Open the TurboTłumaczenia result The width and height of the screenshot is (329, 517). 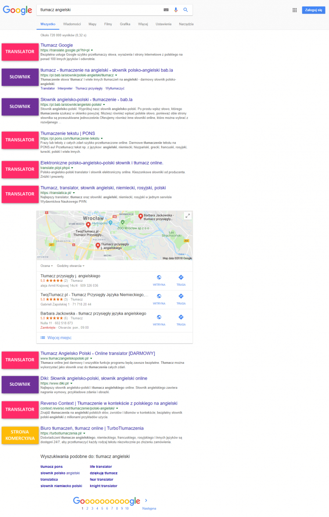(x=92, y=428)
